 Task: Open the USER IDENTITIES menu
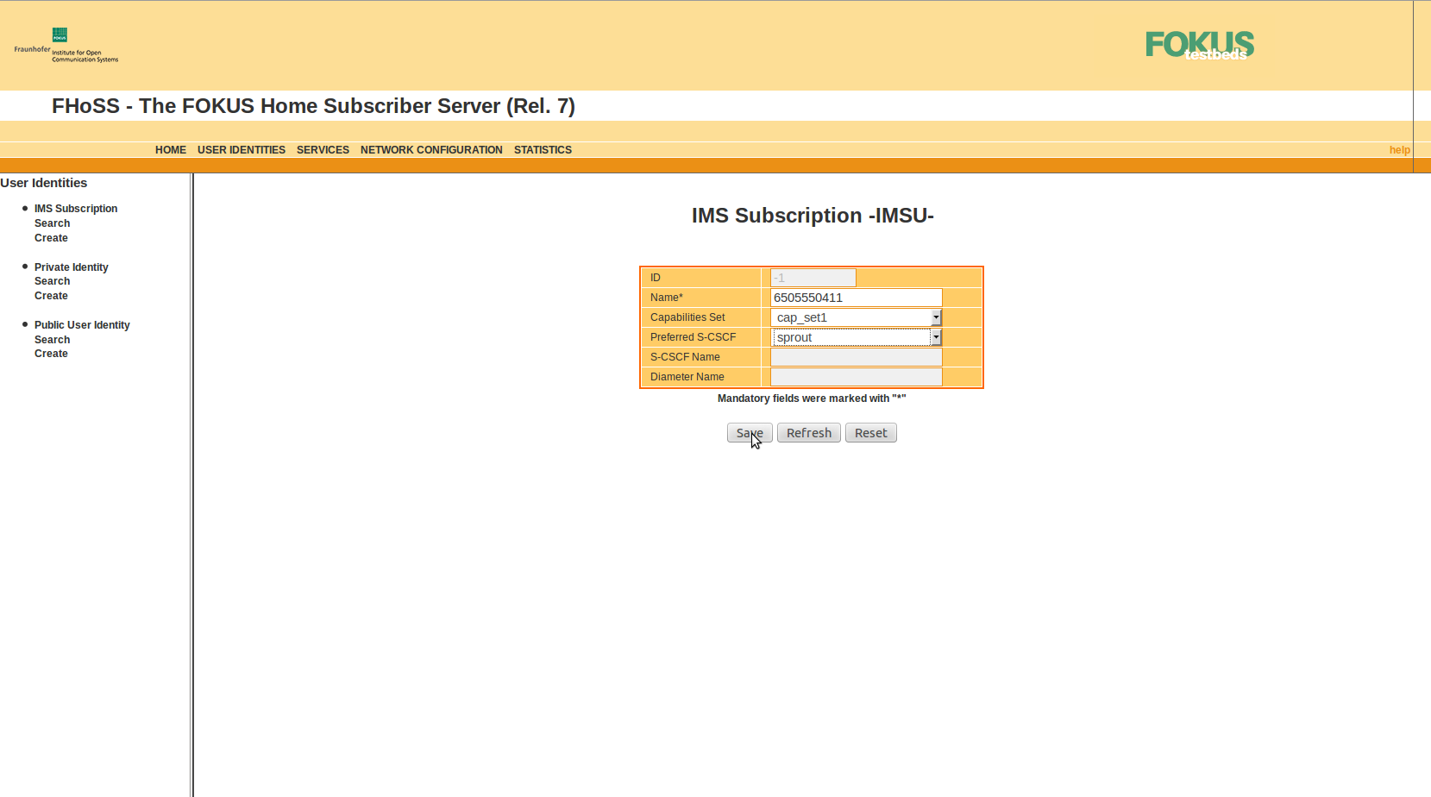(242, 149)
